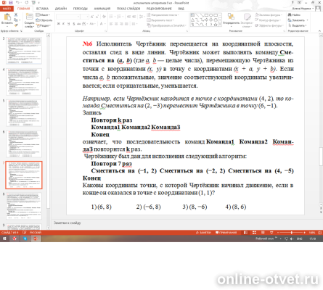The width and height of the screenshot is (323, 290).
Task: Click the Copy icon in the clipboard group
Action: point(16,20)
